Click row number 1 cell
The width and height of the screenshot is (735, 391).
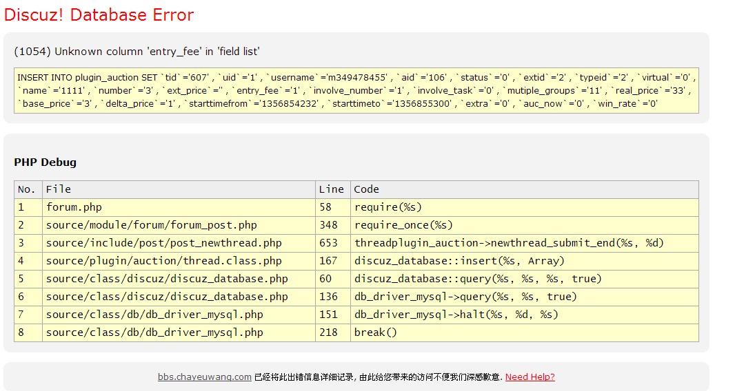pyautogui.click(x=28, y=207)
